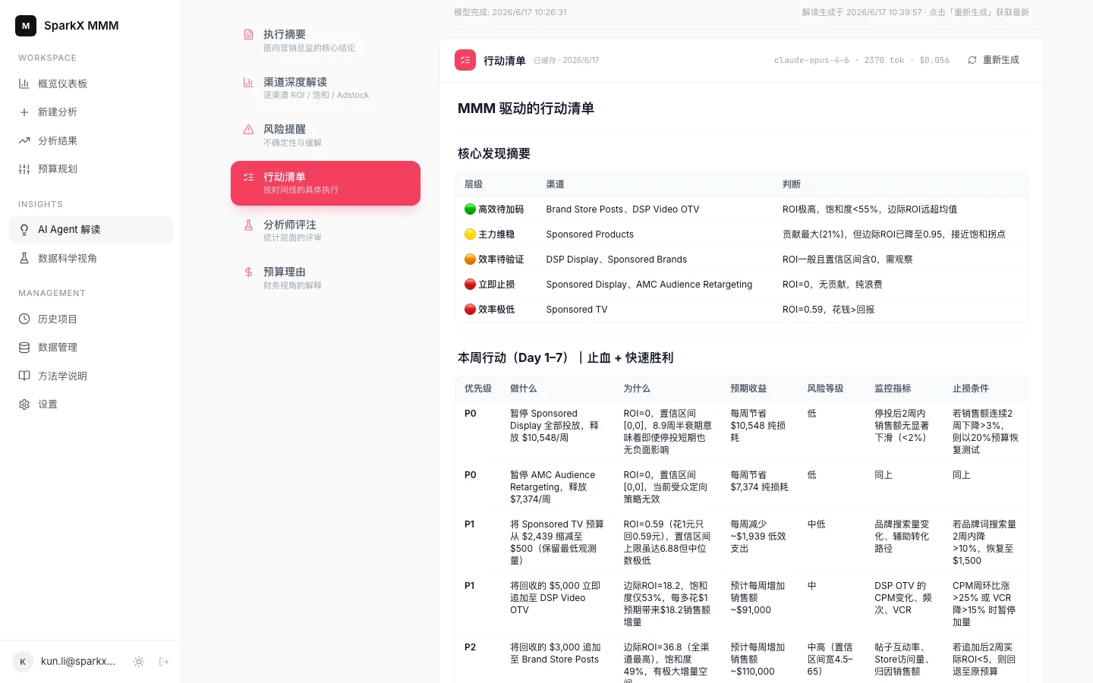Open 历史项目 clock icon
The image size is (1093, 683).
pos(24,319)
